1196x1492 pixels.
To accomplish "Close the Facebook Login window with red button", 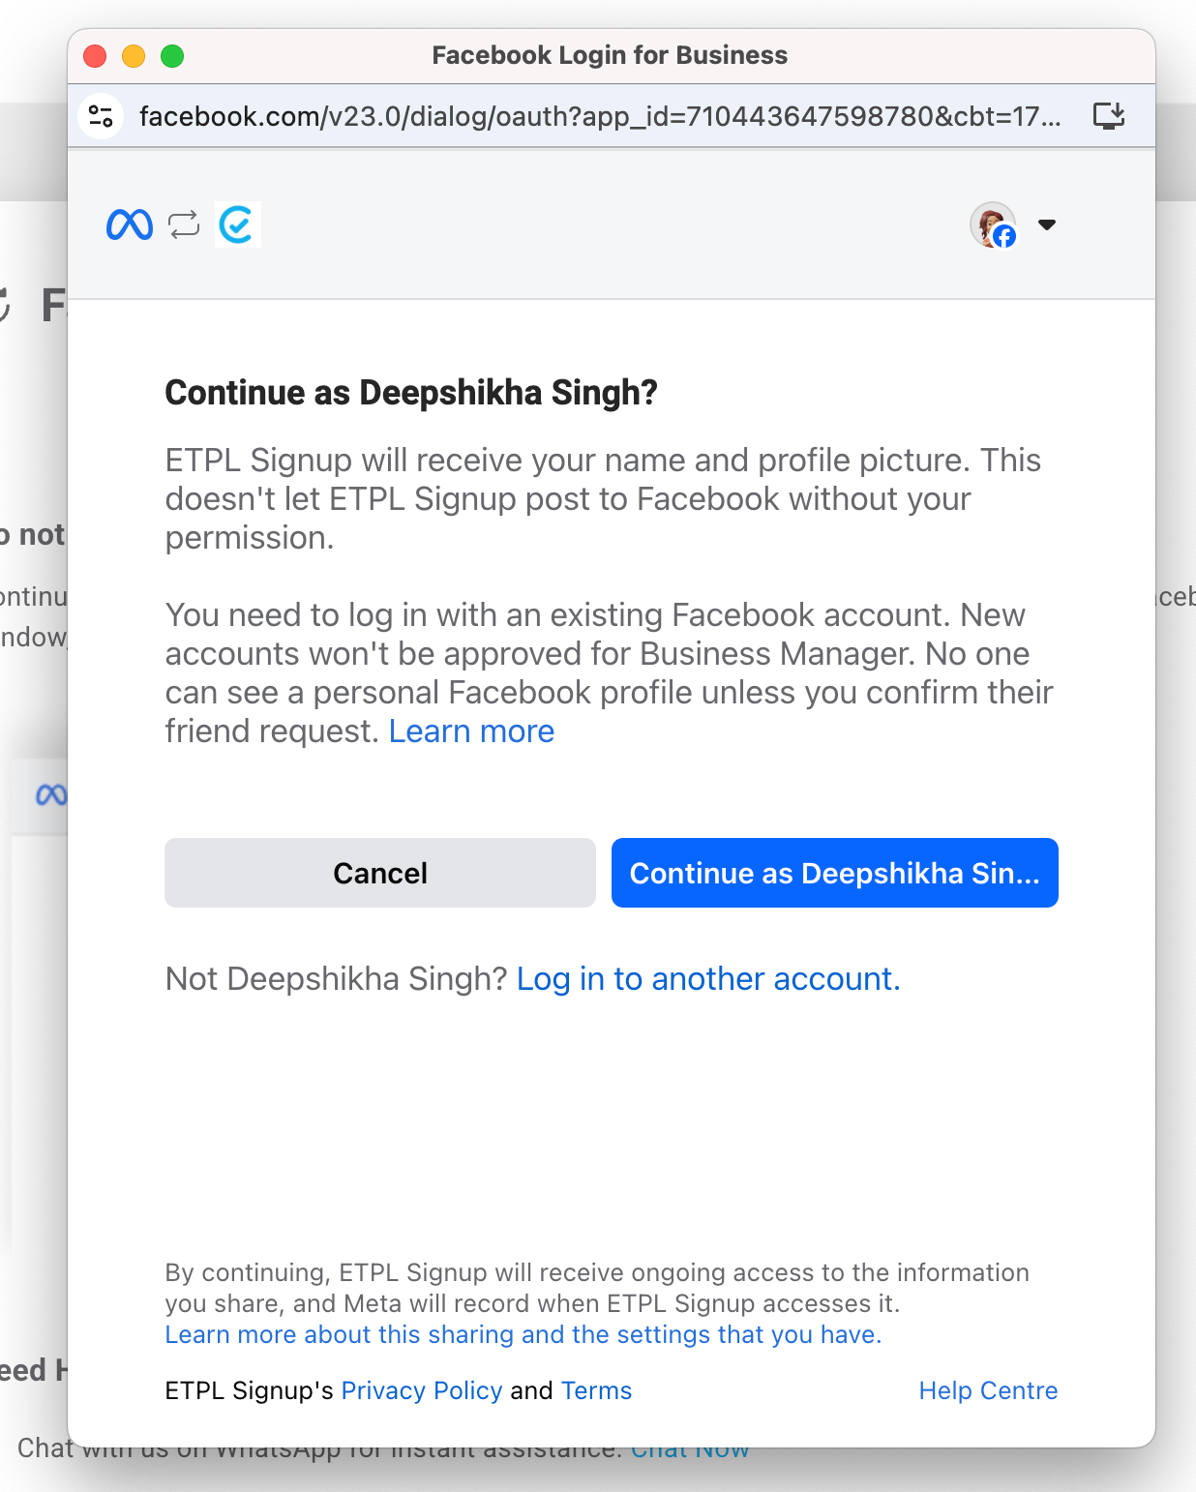I will tap(95, 56).
